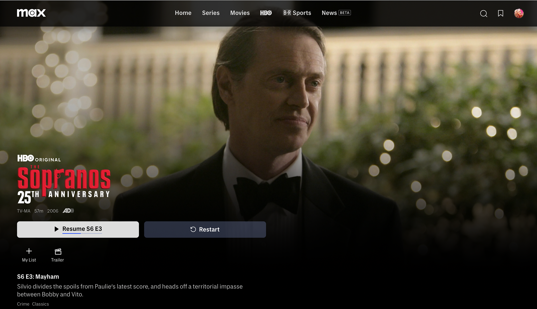Open the bookmark My Stuff icon
The width and height of the screenshot is (537, 309).
point(501,13)
